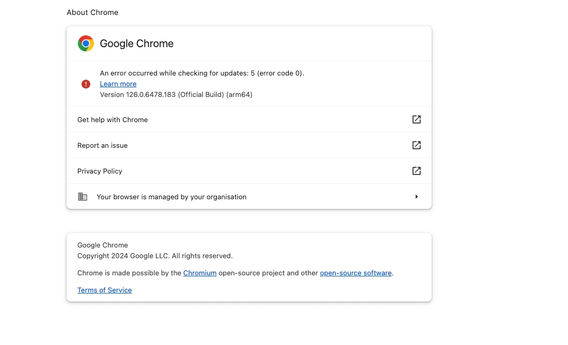Click the Google Chrome logo icon
568x345 pixels.
coord(86,43)
